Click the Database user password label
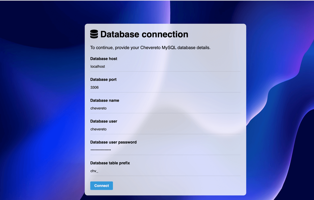 click(x=113, y=142)
